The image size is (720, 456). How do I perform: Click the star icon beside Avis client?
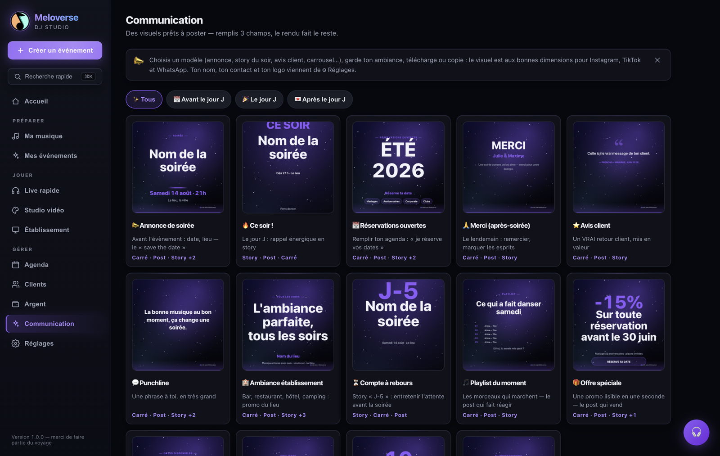tap(576, 225)
